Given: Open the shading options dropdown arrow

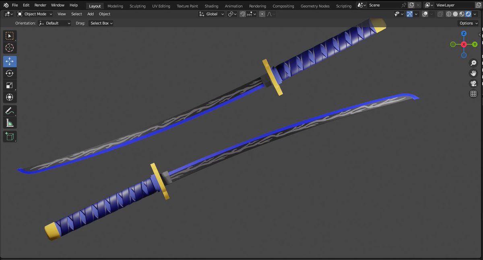Looking at the screenshot, I should tap(475, 14).
